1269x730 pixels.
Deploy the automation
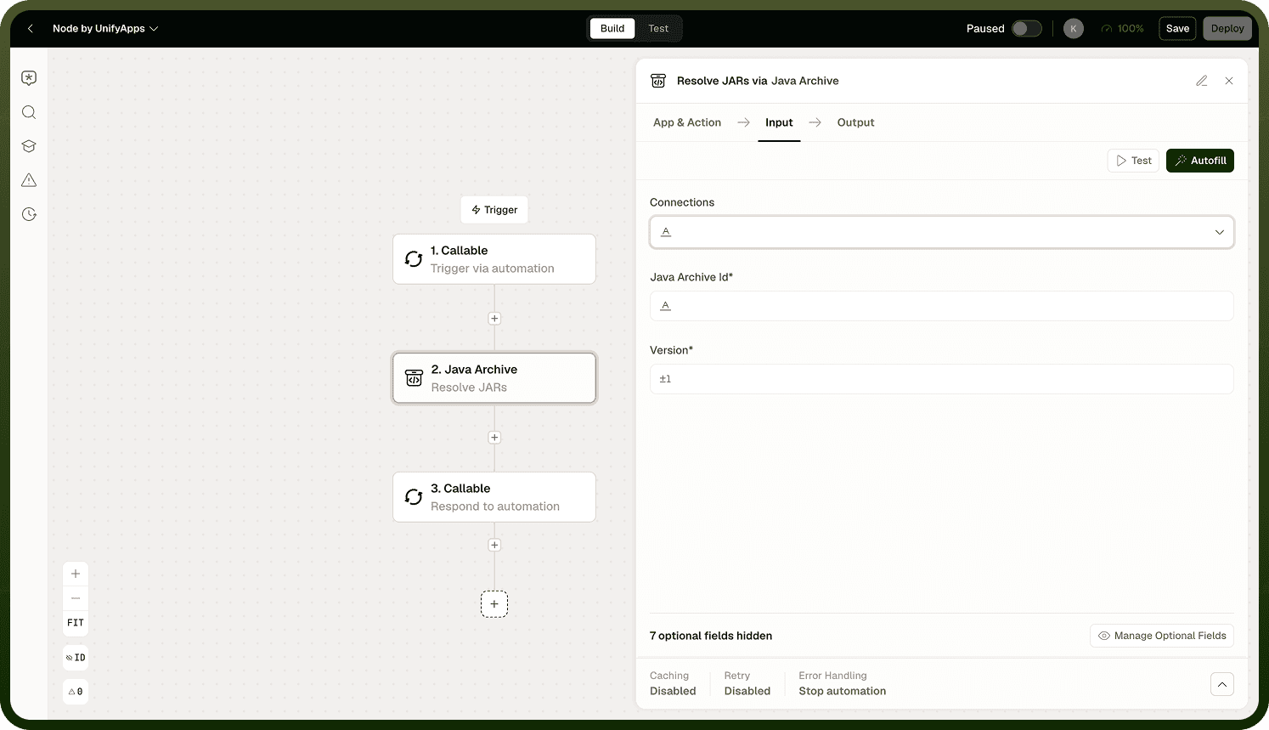[x=1227, y=28]
